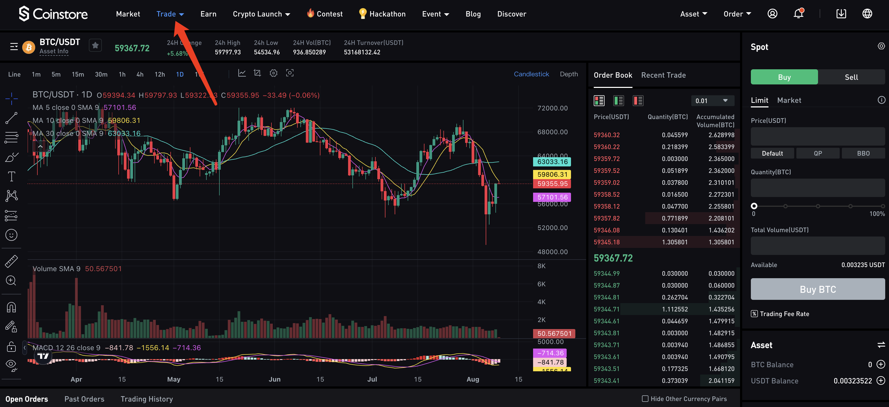Select the pattern node drawing tool

[x=11, y=196]
